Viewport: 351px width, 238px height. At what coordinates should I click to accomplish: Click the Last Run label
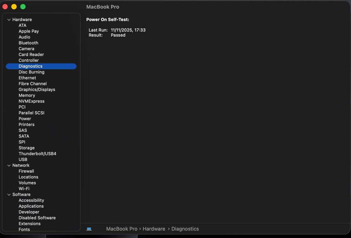point(98,30)
